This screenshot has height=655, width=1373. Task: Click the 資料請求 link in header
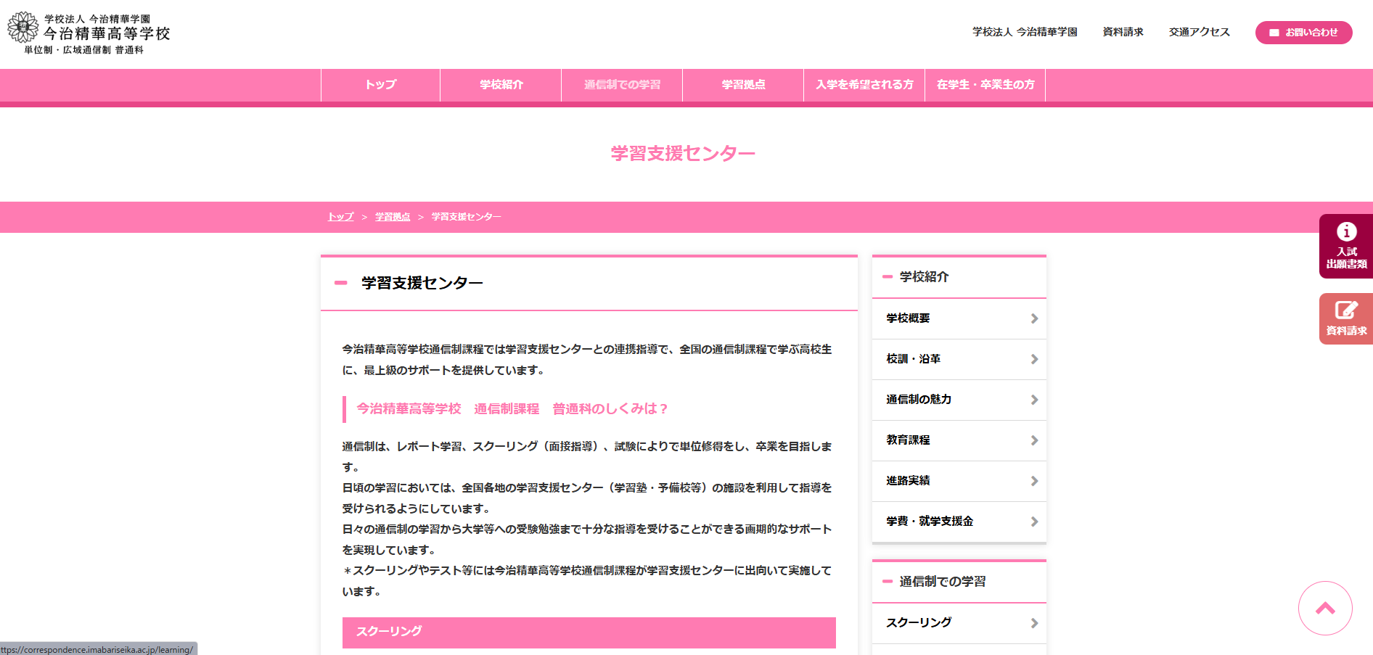tap(1123, 32)
